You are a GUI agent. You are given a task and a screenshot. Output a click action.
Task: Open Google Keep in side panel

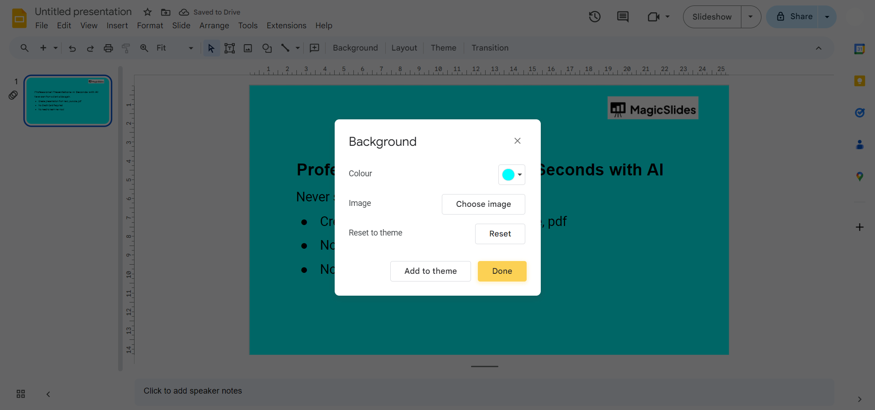(859, 81)
